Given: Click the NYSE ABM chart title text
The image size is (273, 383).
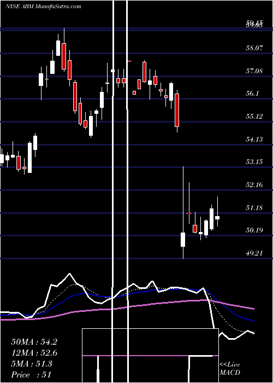Looking at the screenshot, I should coord(43,7).
